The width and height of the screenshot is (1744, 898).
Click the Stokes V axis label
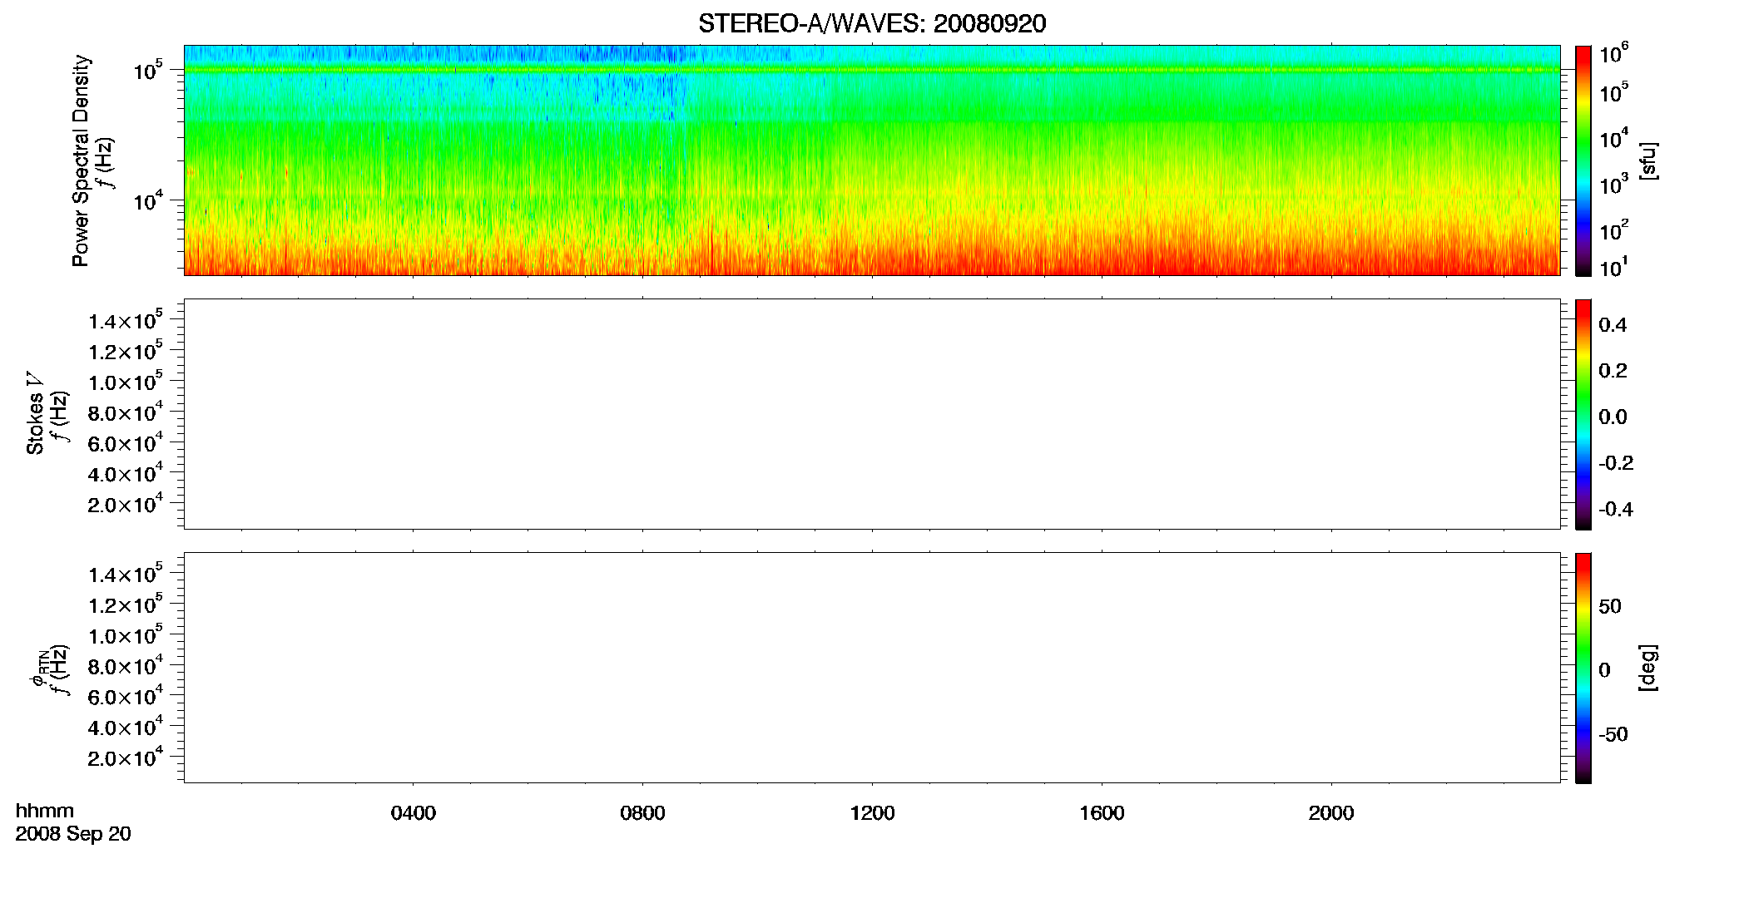click(x=35, y=413)
